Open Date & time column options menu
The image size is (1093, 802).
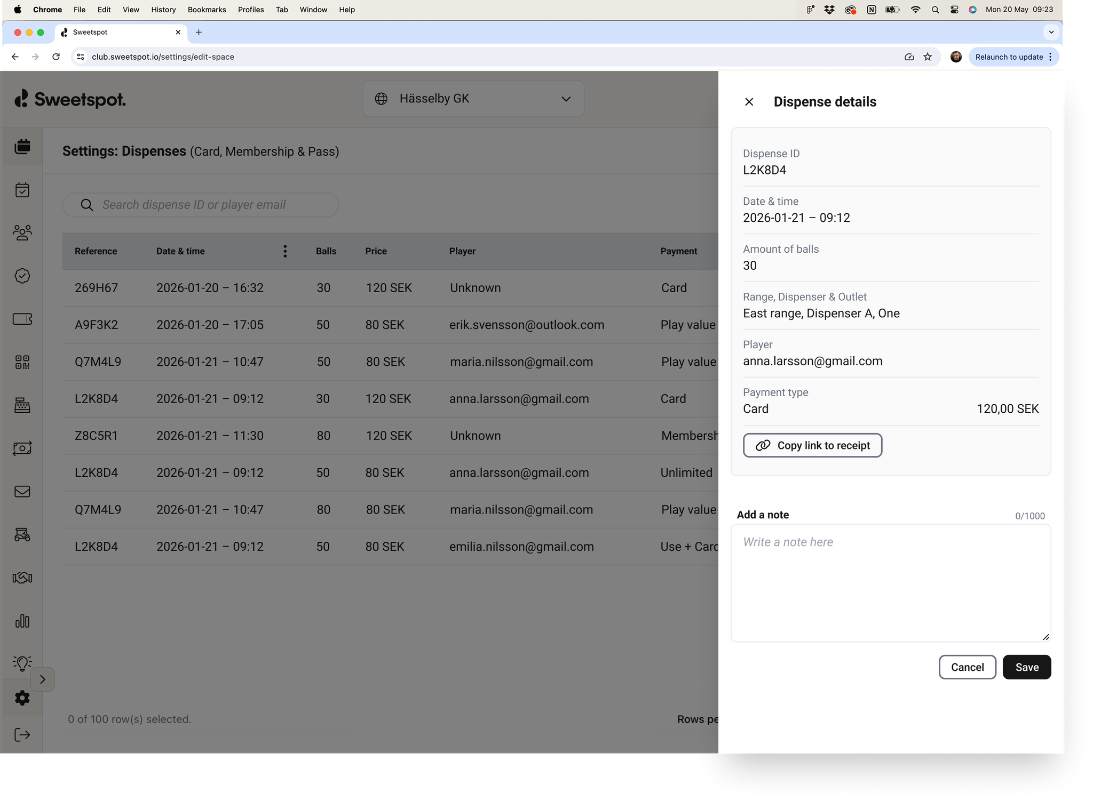click(x=285, y=251)
